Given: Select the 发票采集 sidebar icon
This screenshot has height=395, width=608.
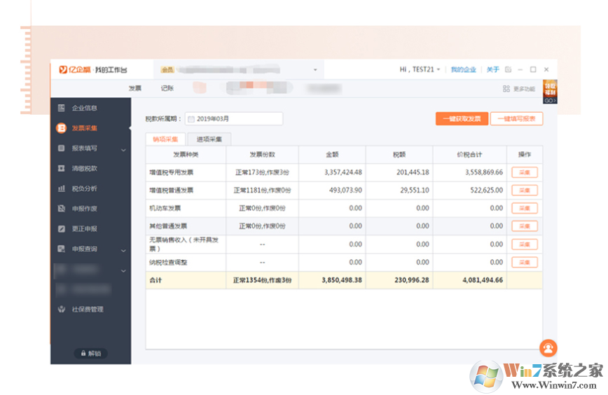Looking at the screenshot, I should pyautogui.click(x=61, y=128).
